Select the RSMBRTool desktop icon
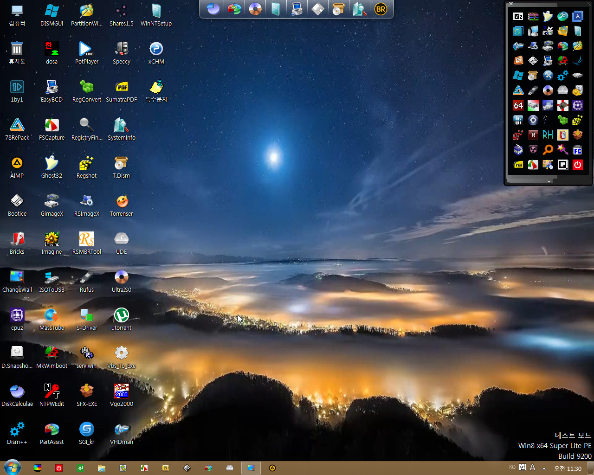The image size is (594, 475). click(87, 244)
